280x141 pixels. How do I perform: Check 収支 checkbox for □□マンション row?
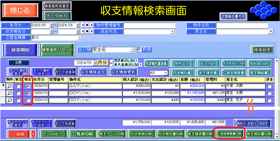tap(28, 100)
